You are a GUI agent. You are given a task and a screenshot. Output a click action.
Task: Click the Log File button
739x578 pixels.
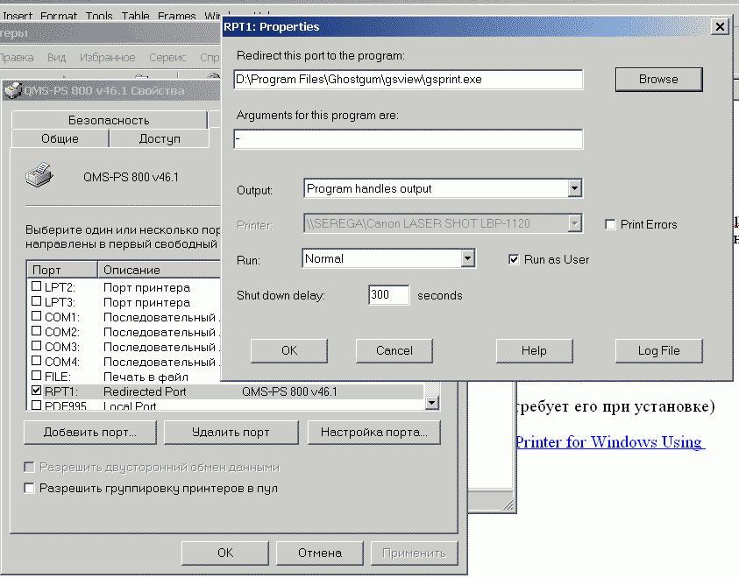[658, 350]
